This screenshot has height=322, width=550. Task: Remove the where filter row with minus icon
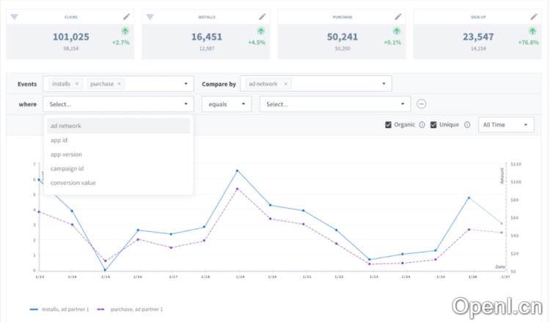click(x=422, y=104)
